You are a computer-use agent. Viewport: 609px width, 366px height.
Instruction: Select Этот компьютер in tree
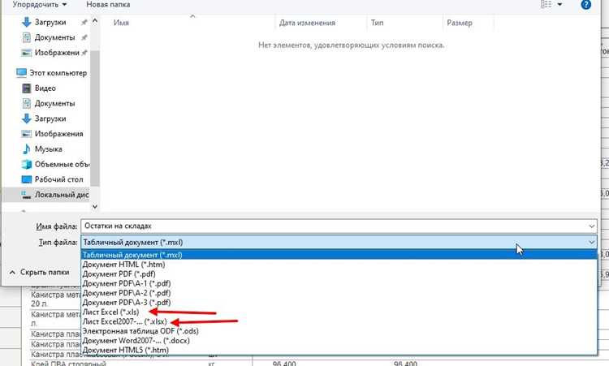[58, 73]
